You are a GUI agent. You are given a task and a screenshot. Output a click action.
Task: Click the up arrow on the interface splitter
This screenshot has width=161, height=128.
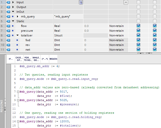(x=140, y=53)
